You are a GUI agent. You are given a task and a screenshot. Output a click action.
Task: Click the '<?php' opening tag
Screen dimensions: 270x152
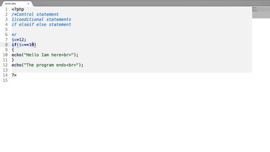(18, 9)
